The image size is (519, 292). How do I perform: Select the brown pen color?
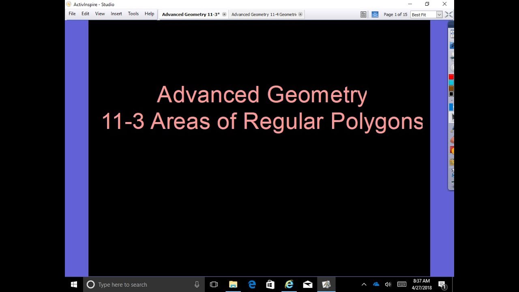click(x=451, y=88)
